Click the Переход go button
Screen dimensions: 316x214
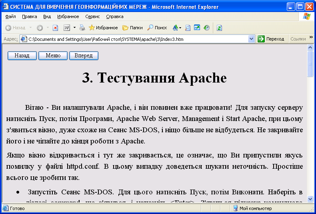tap(271, 39)
